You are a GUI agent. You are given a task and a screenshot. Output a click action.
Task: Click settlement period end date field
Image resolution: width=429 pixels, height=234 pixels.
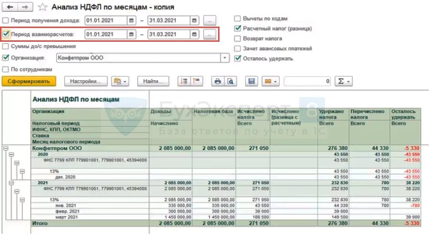coord(169,34)
